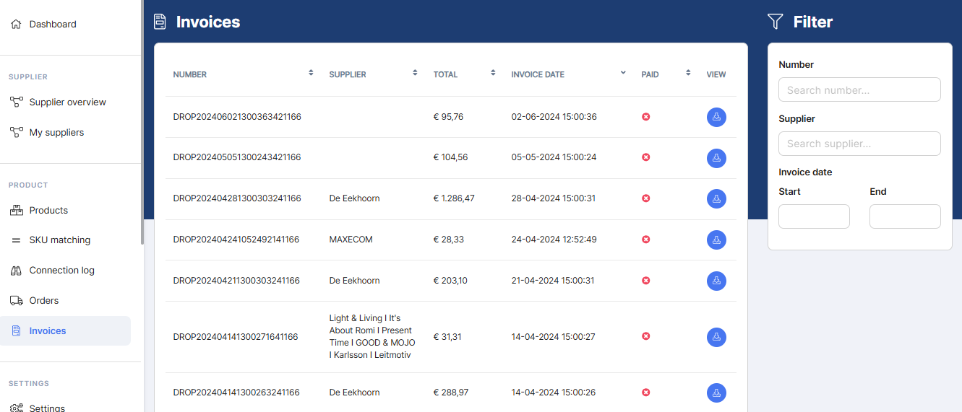Click the Invoices header document icon
This screenshot has height=412, width=962.
[x=160, y=22]
